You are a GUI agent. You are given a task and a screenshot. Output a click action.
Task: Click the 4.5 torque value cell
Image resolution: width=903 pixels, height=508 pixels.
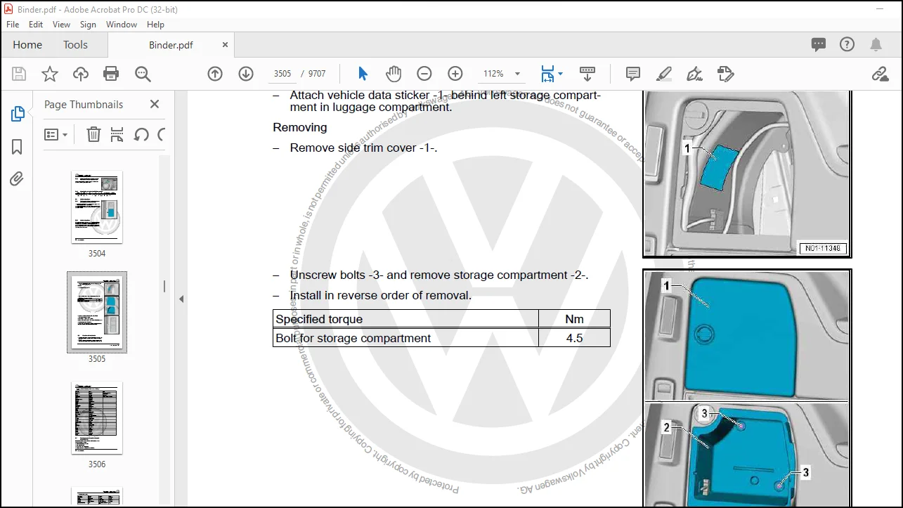(x=574, y=338)
